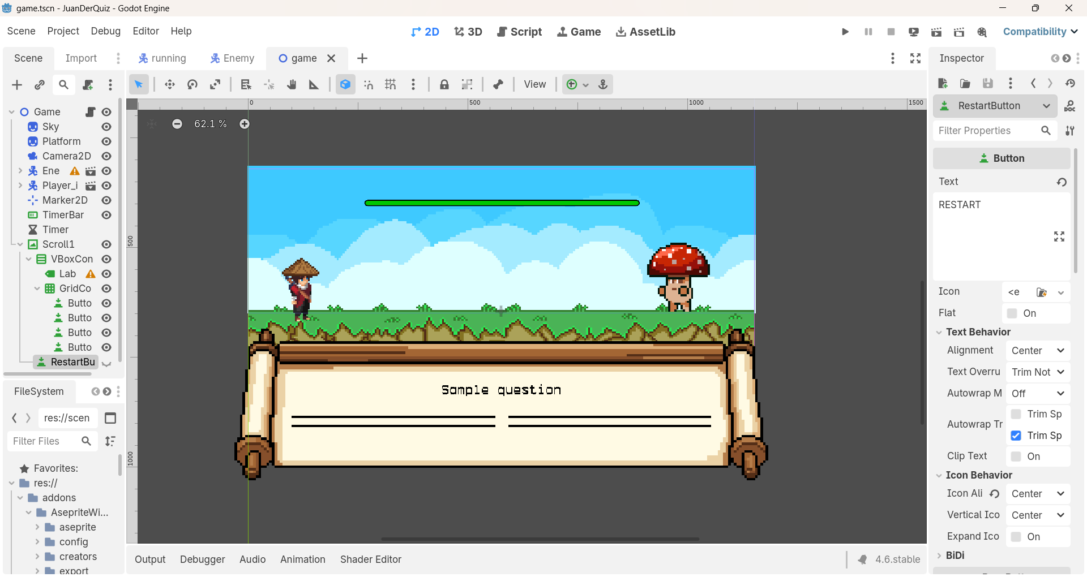Switch to the Enemy scene tab
The width and height of the screenshot is (1087, 577).
[x=232, y=58]
